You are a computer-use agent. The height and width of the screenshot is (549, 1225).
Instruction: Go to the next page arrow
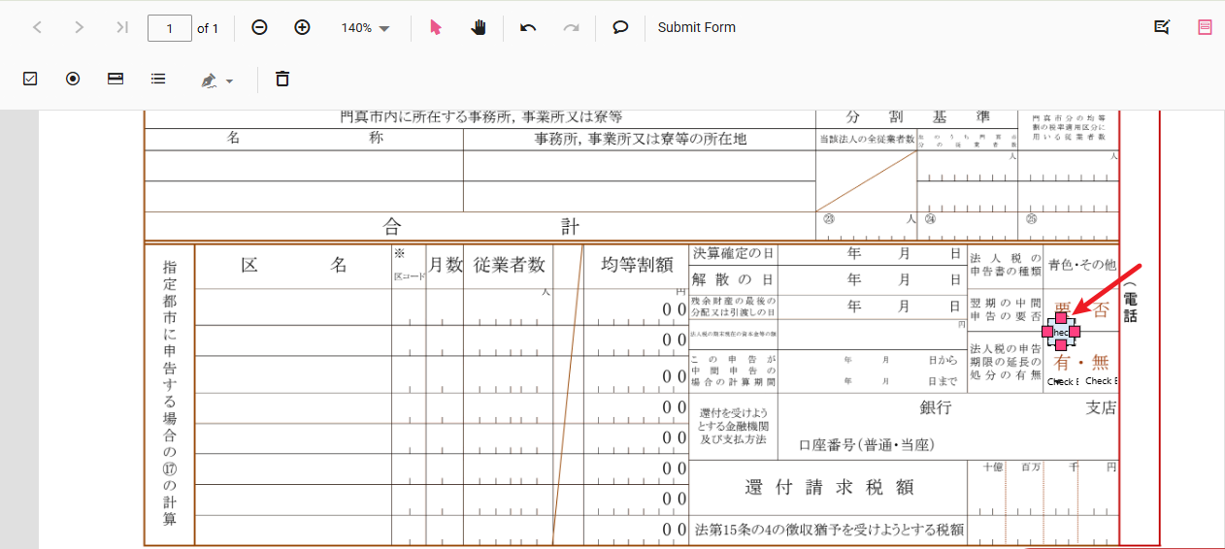click(x=80, y=28)
